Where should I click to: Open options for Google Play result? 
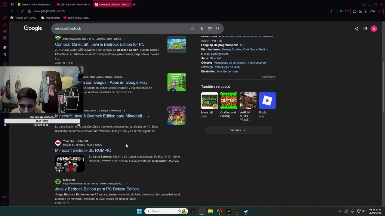pyautogui.click(x=127, y=77)
